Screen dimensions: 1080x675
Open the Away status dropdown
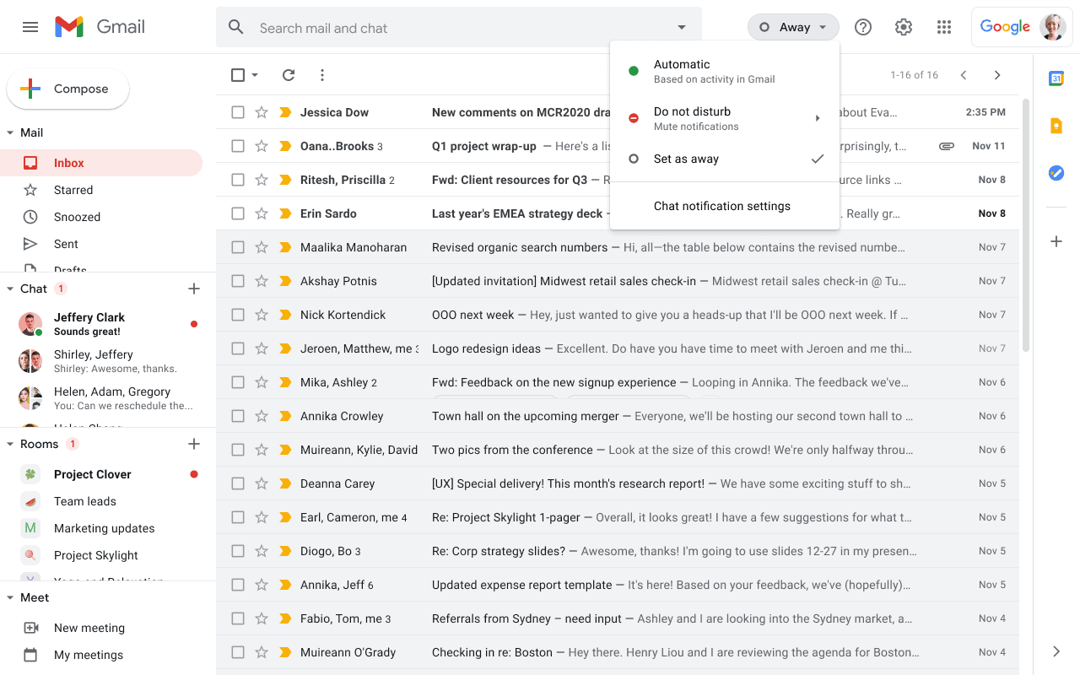point(793,26)
